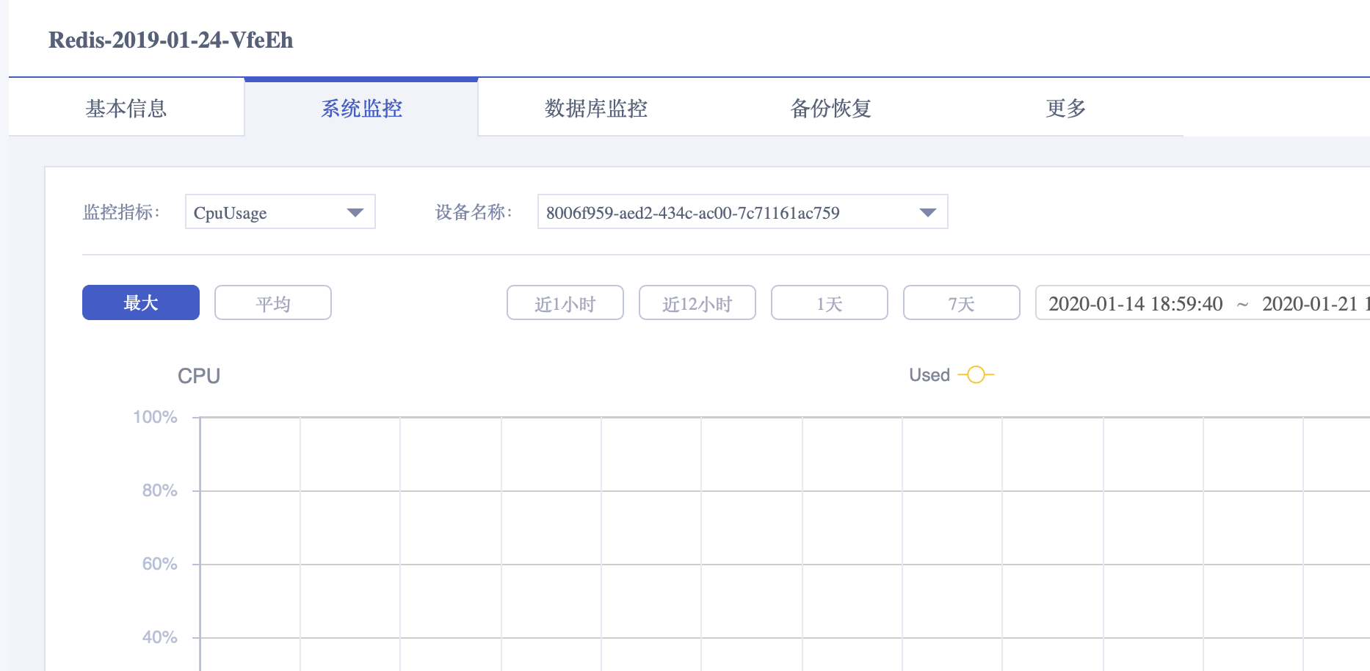
Task: Click the CpuUsage dropdown arrow
Action: [x=355, y=213]
